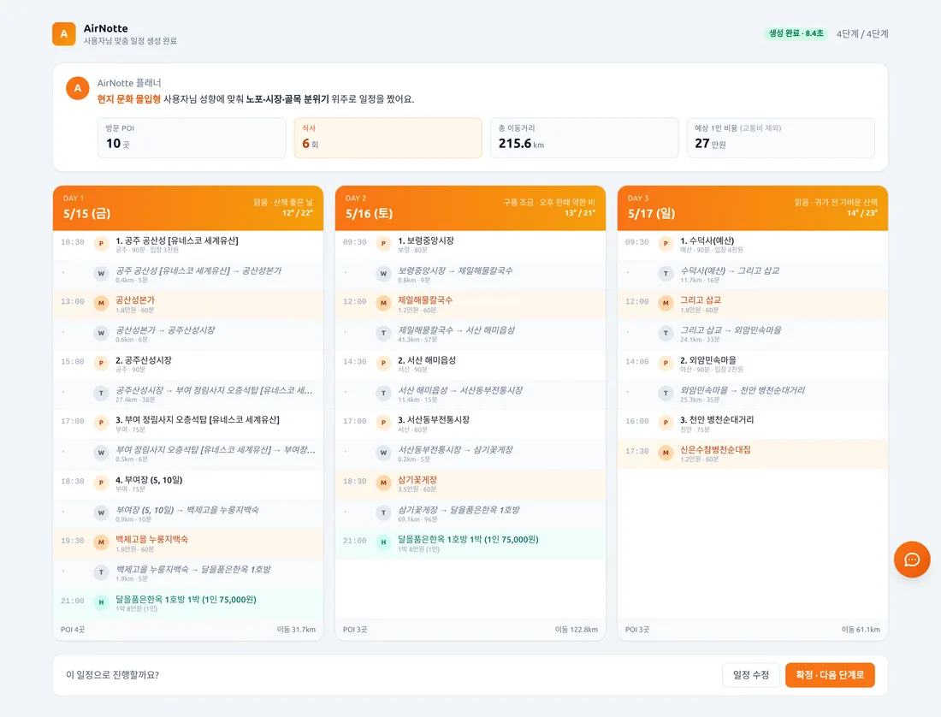
Task: Click Day 1 달을품은한옥 1호방 lodging title
Action: coord(186,600)
